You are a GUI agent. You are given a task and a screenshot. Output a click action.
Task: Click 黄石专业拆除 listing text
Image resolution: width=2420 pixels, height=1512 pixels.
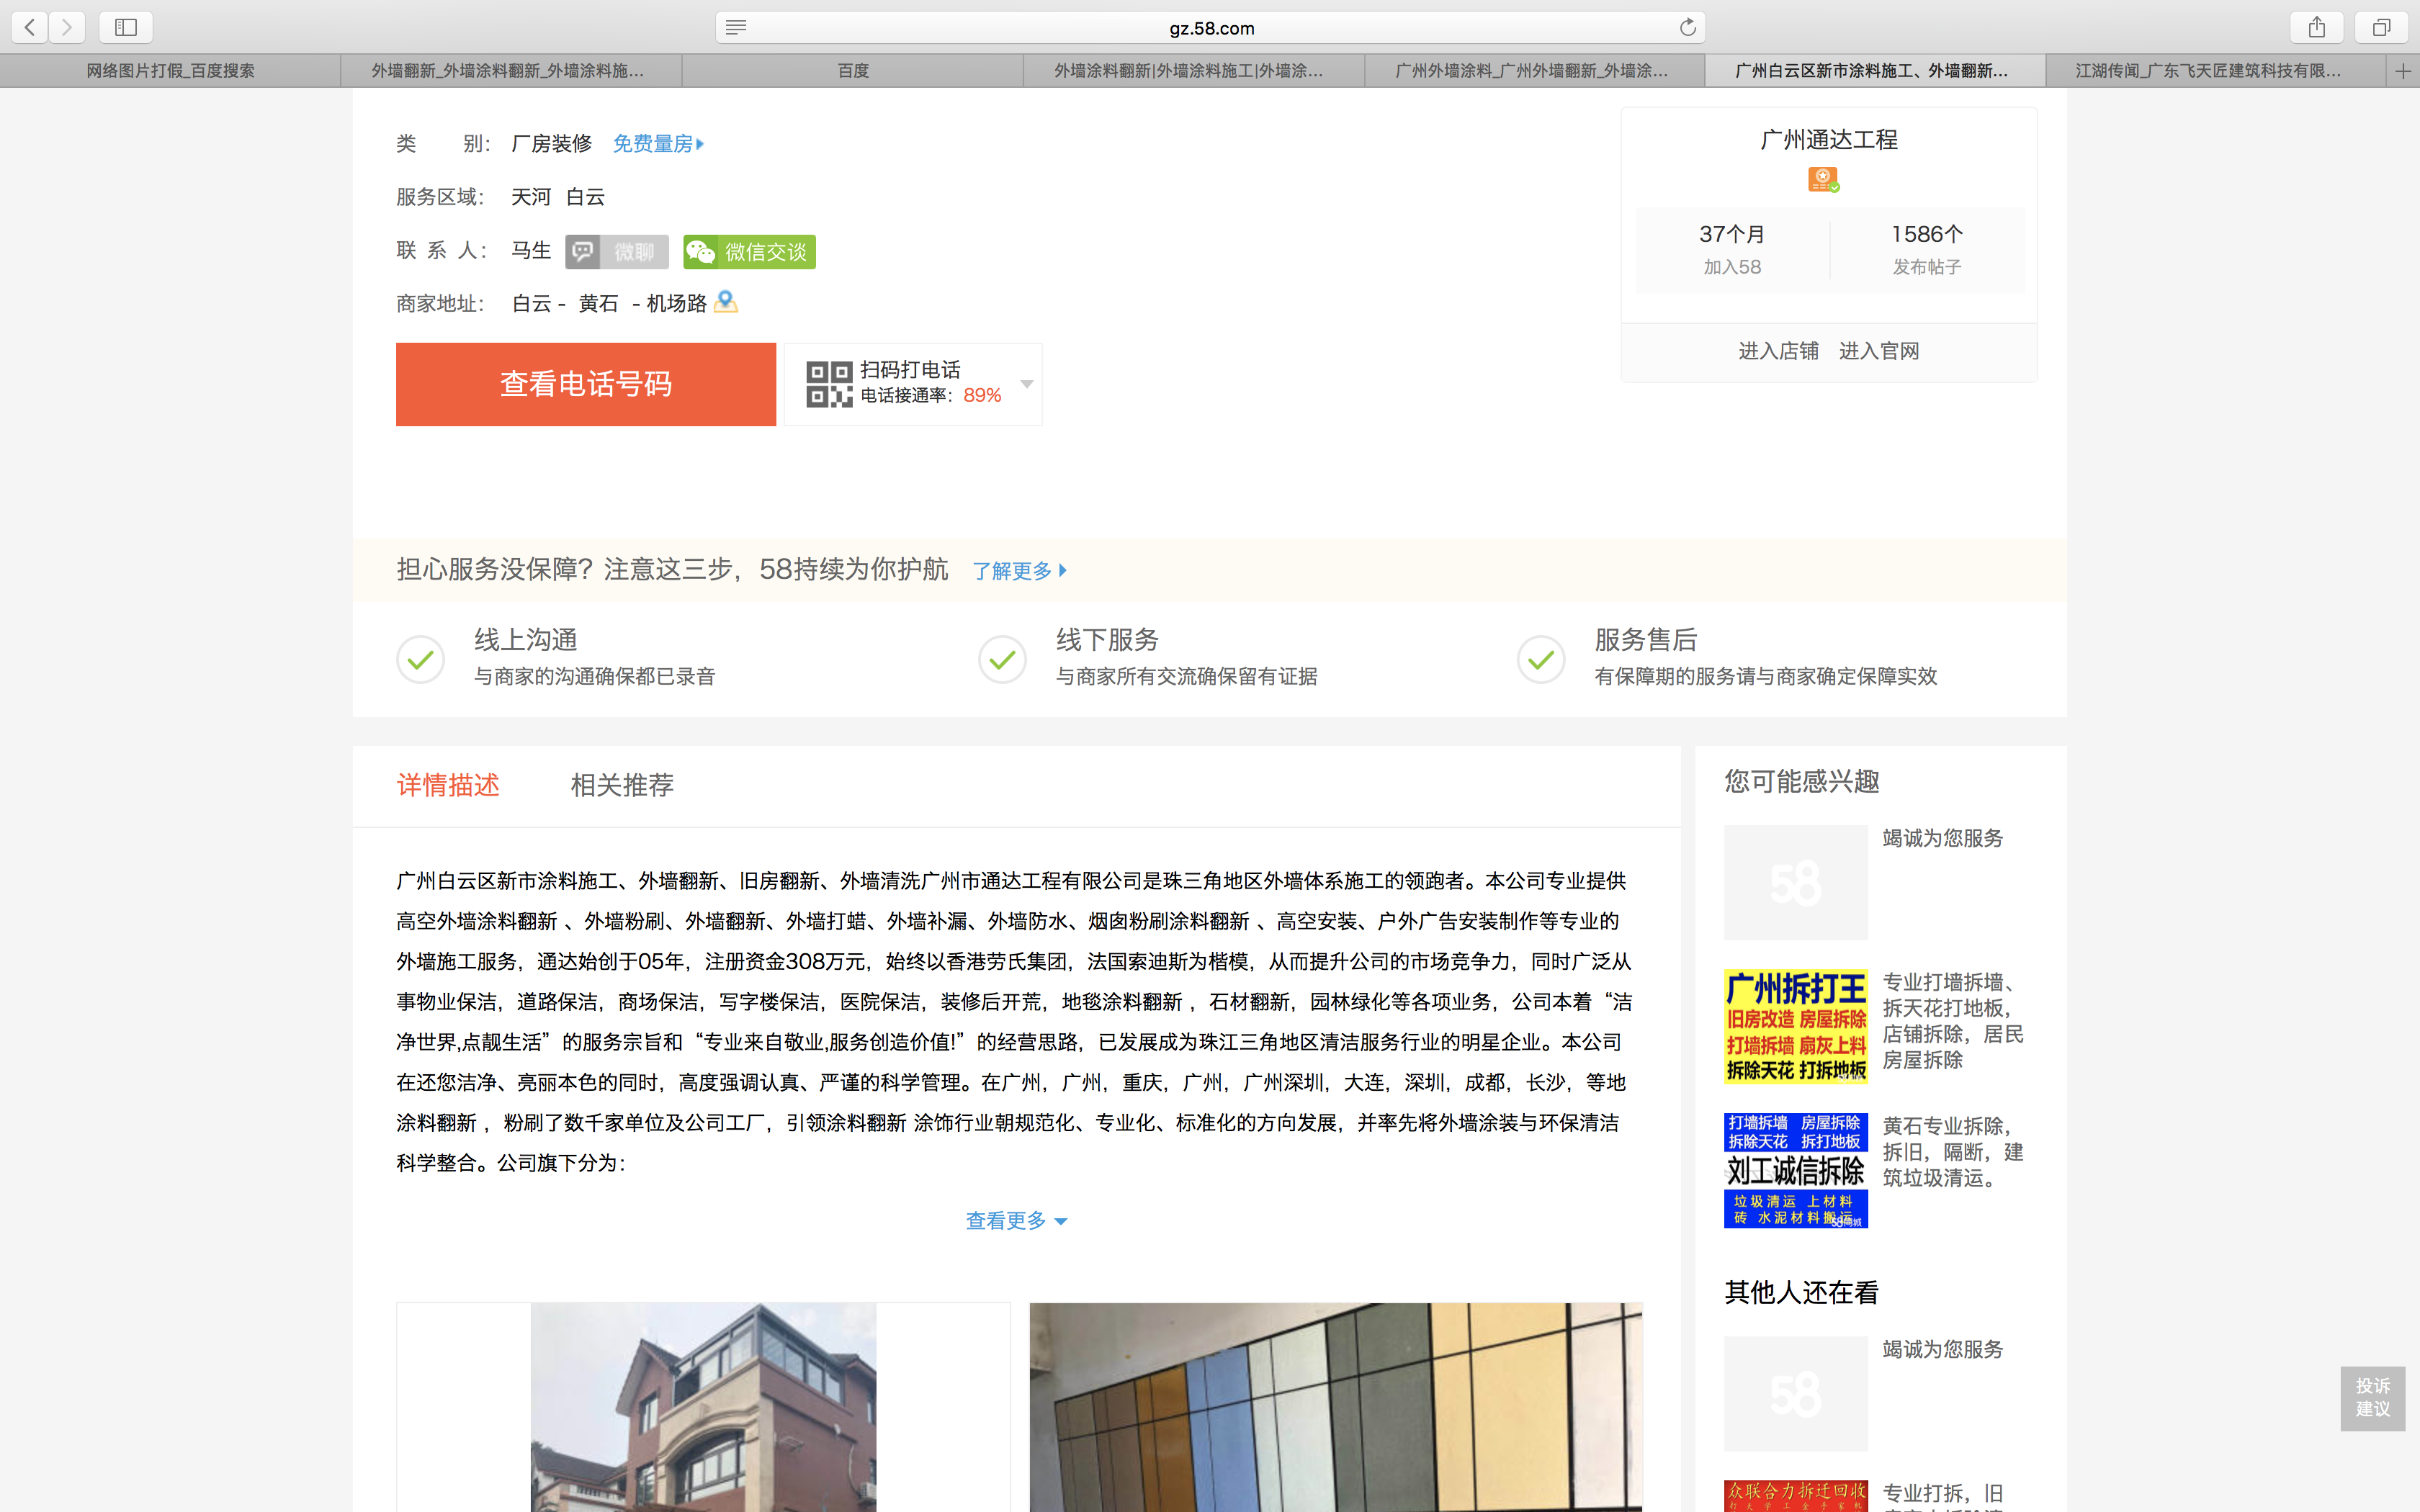1953,1152
